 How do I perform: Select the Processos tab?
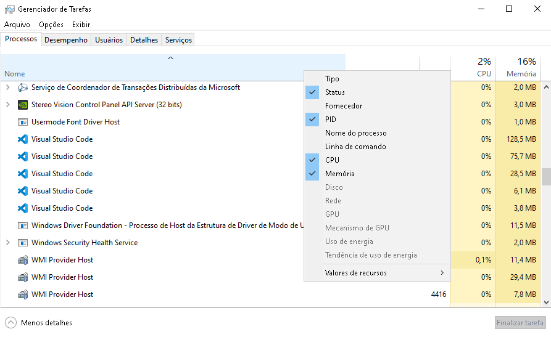tap(21, 39)
